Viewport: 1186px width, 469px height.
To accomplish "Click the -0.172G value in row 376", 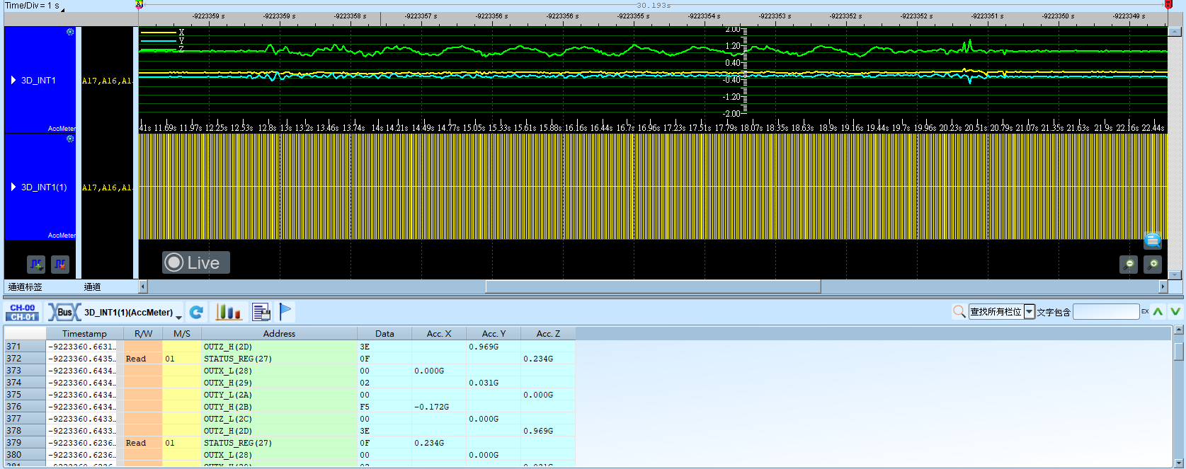I will (431, 407).
